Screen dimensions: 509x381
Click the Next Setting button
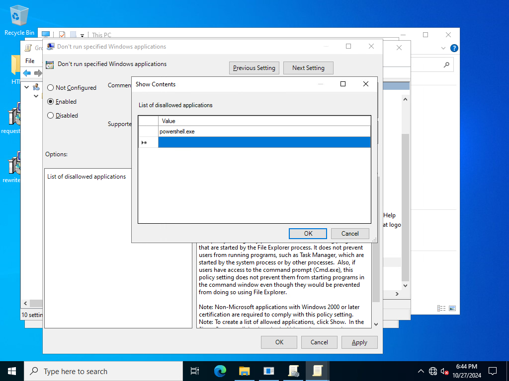pyautogui.click(x=308, y=68)
